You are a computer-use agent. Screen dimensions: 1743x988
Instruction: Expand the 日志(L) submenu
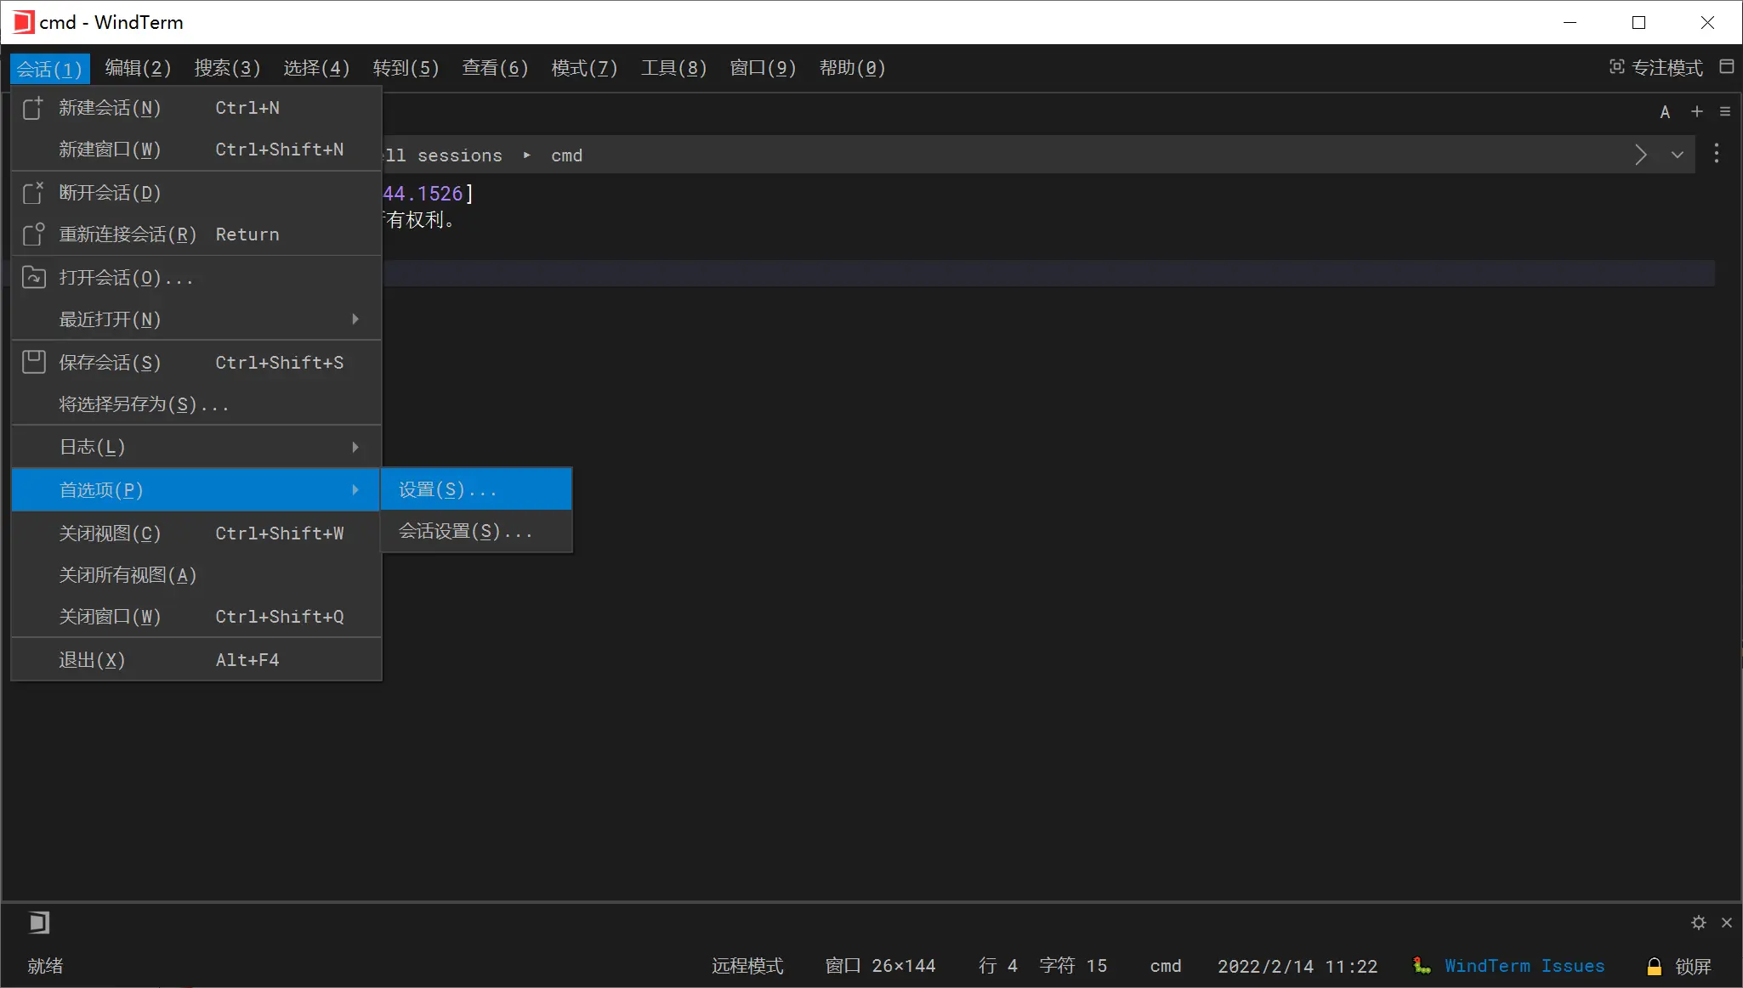[196, 447]
